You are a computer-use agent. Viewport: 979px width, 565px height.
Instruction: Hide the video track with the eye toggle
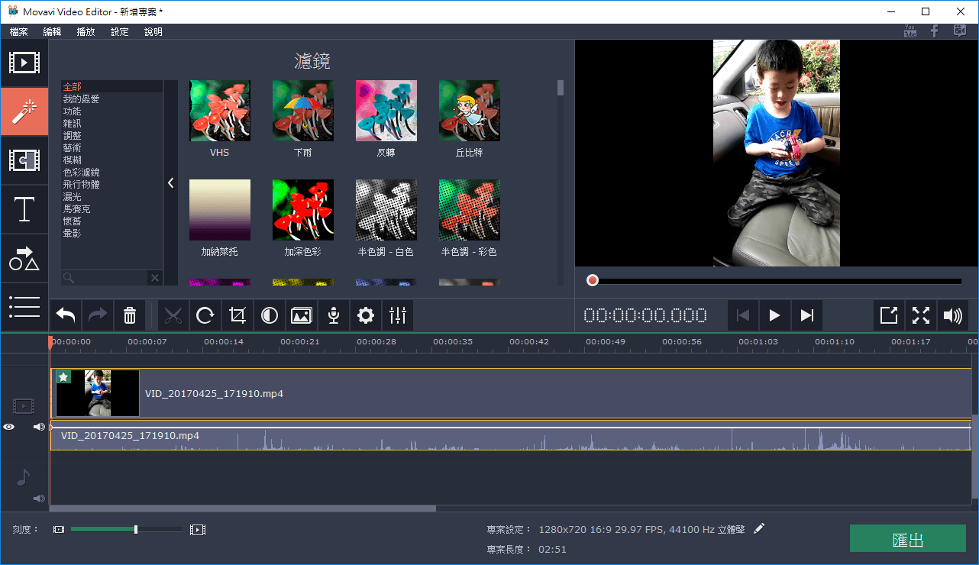tap(8, 426)
